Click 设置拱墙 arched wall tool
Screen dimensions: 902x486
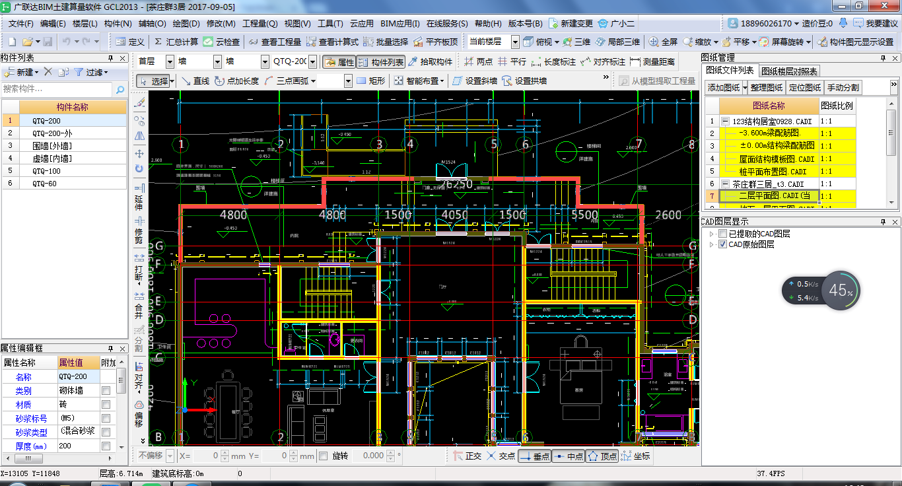[x=524, y=81]
